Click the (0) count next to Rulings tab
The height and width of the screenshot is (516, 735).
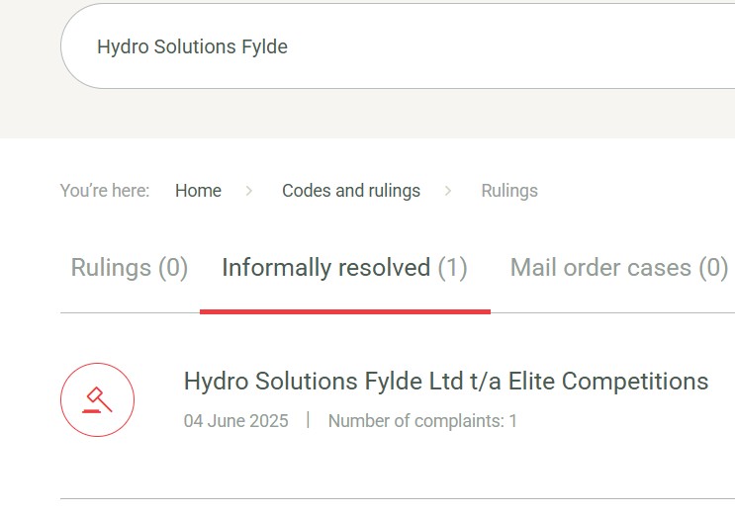pos(172,268)
